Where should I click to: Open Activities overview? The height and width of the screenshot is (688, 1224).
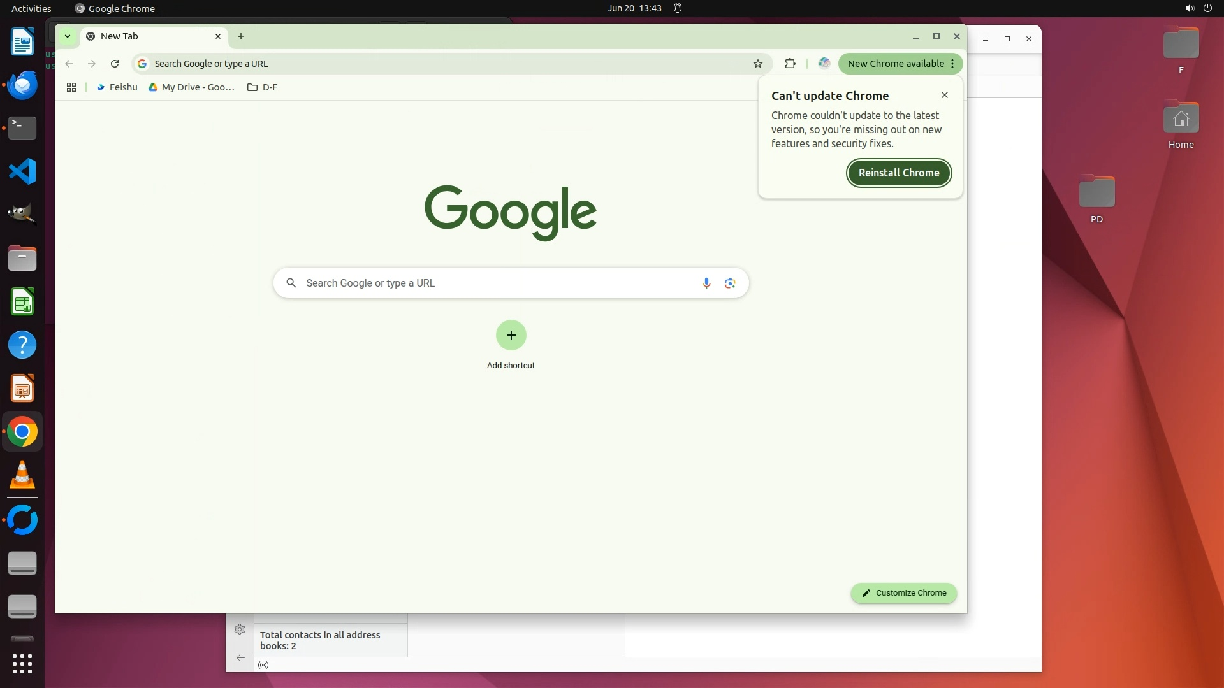(x=31, y=8)
